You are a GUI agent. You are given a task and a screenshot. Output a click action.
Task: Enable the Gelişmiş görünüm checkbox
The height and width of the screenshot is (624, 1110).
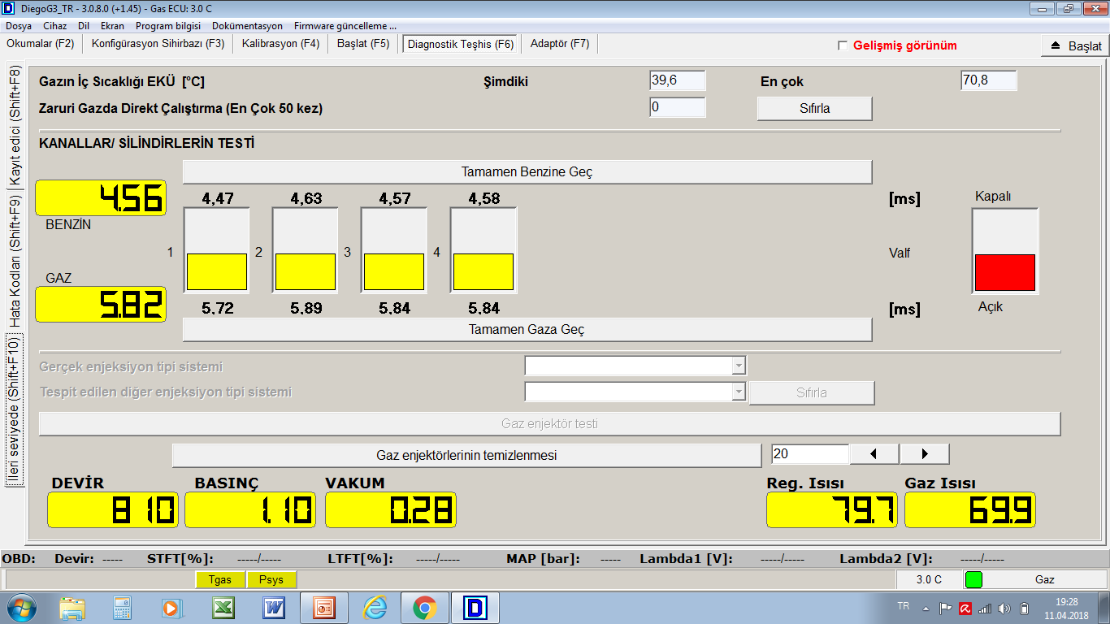843,45
